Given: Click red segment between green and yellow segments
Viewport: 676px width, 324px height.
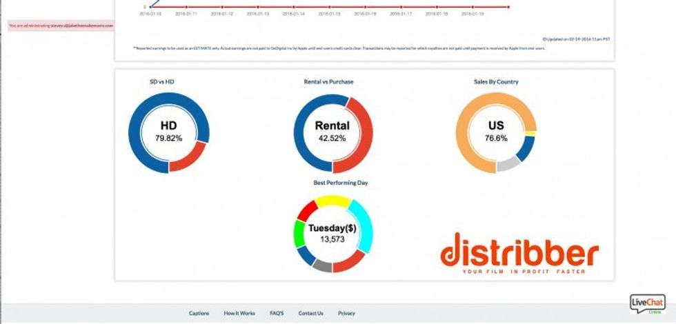Looking at the screenshot, I should pos(308,210).
